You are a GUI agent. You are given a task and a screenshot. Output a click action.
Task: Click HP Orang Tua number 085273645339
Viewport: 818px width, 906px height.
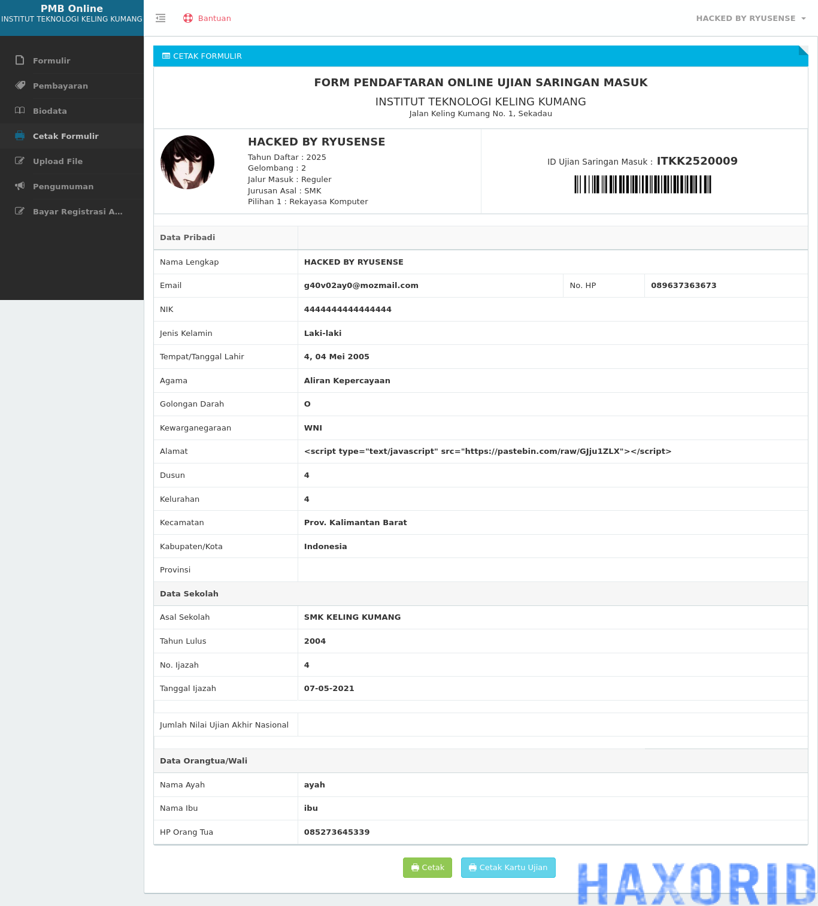[337, 832]
